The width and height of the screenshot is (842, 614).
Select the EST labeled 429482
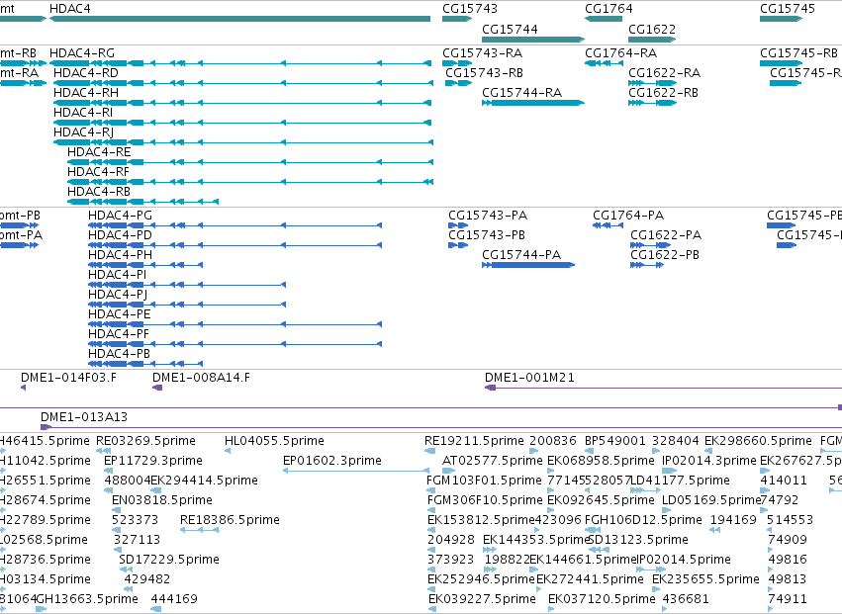pyautogui.click(x=129, y=588)
